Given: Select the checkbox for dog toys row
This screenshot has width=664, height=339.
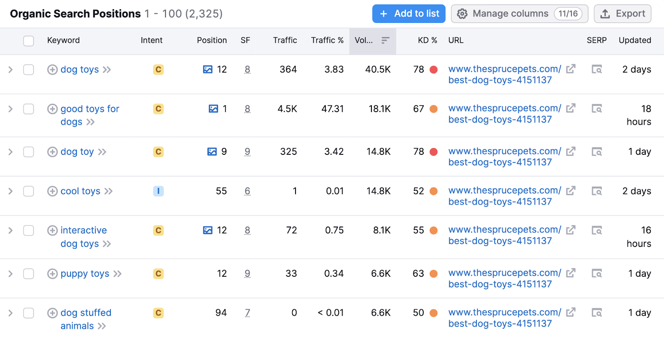Looking at the screenshot, I should [29, 70].
